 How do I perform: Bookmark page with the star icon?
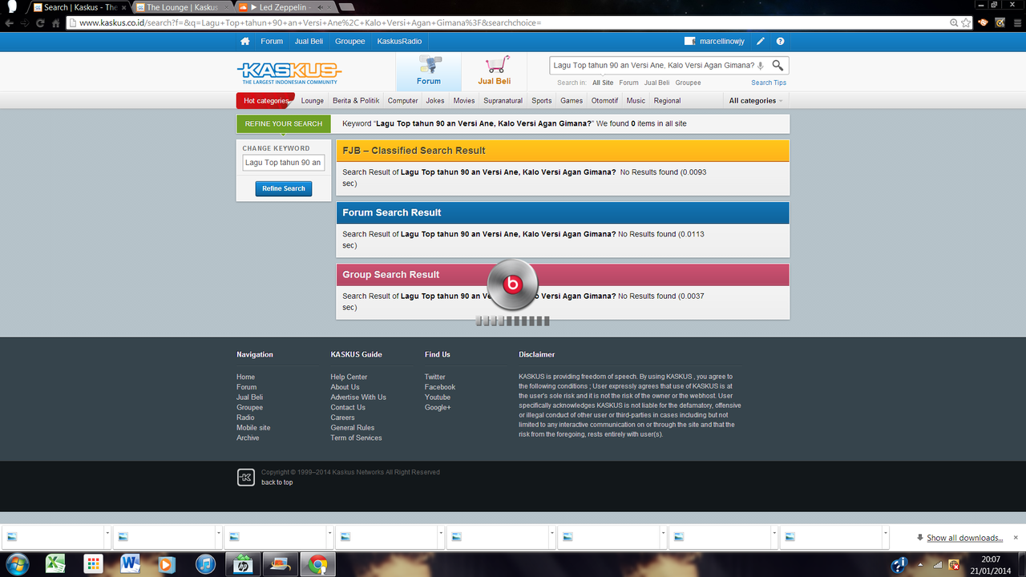point(967,22)
